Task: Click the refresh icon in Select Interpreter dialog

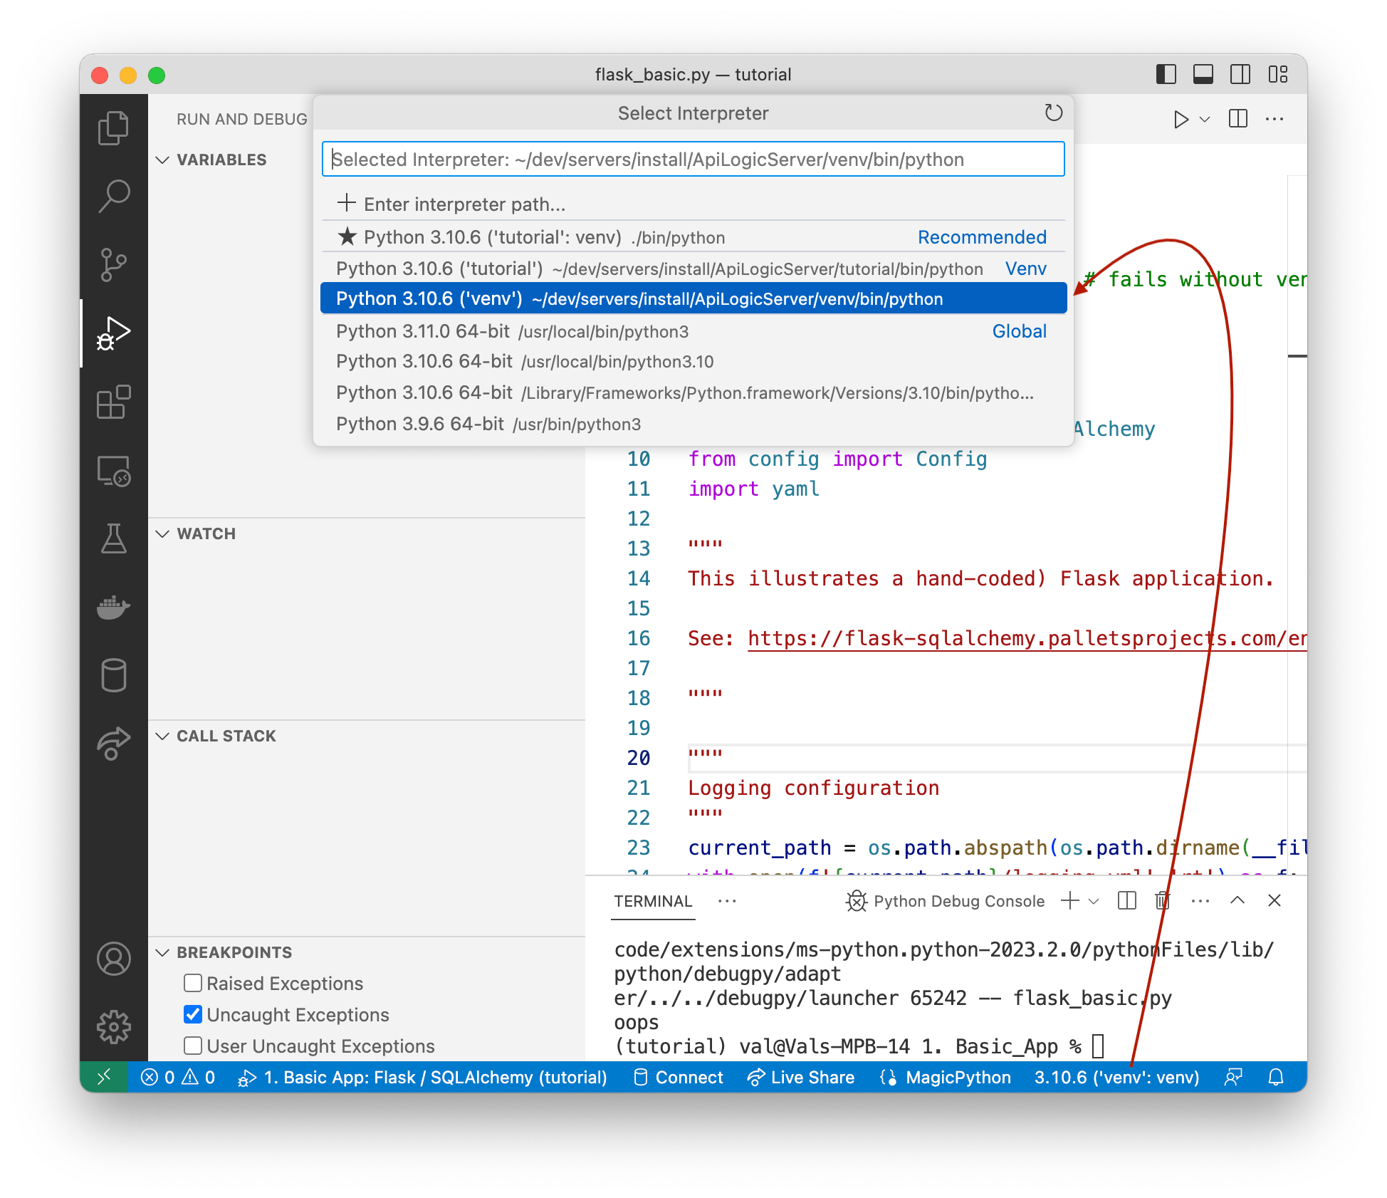Action: 1053,113
